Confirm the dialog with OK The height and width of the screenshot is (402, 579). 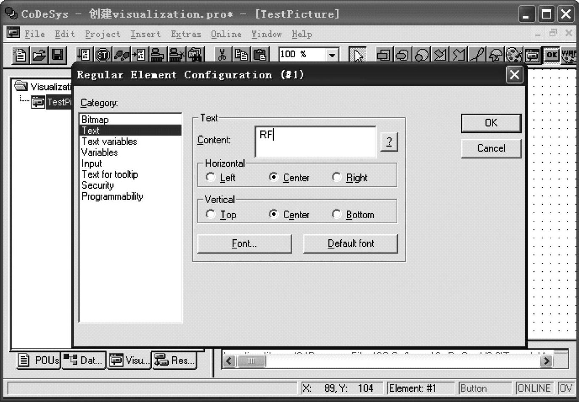(491, 123)
